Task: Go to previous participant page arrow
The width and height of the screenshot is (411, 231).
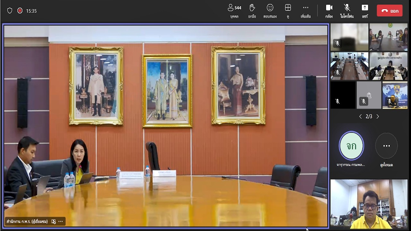Action: coord(360,116)
